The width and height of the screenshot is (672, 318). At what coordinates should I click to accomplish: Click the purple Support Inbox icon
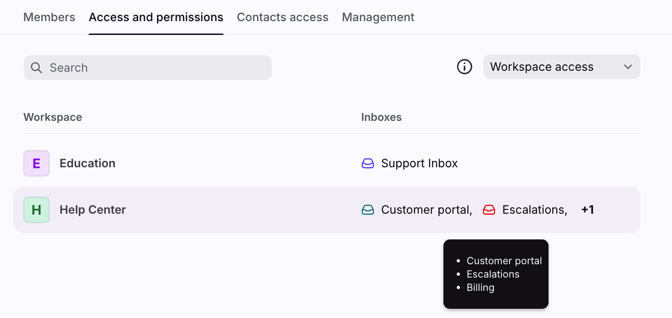(368, 164)
